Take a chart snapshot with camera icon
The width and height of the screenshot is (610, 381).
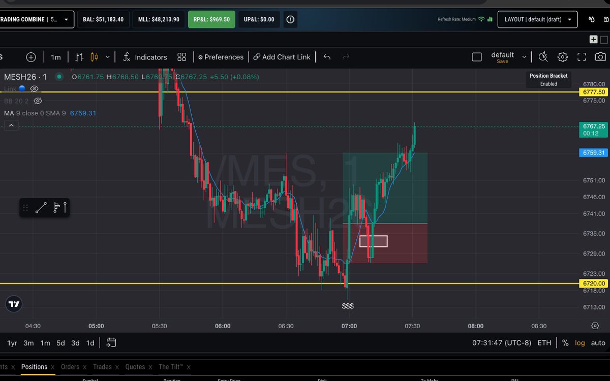(600, 57)
